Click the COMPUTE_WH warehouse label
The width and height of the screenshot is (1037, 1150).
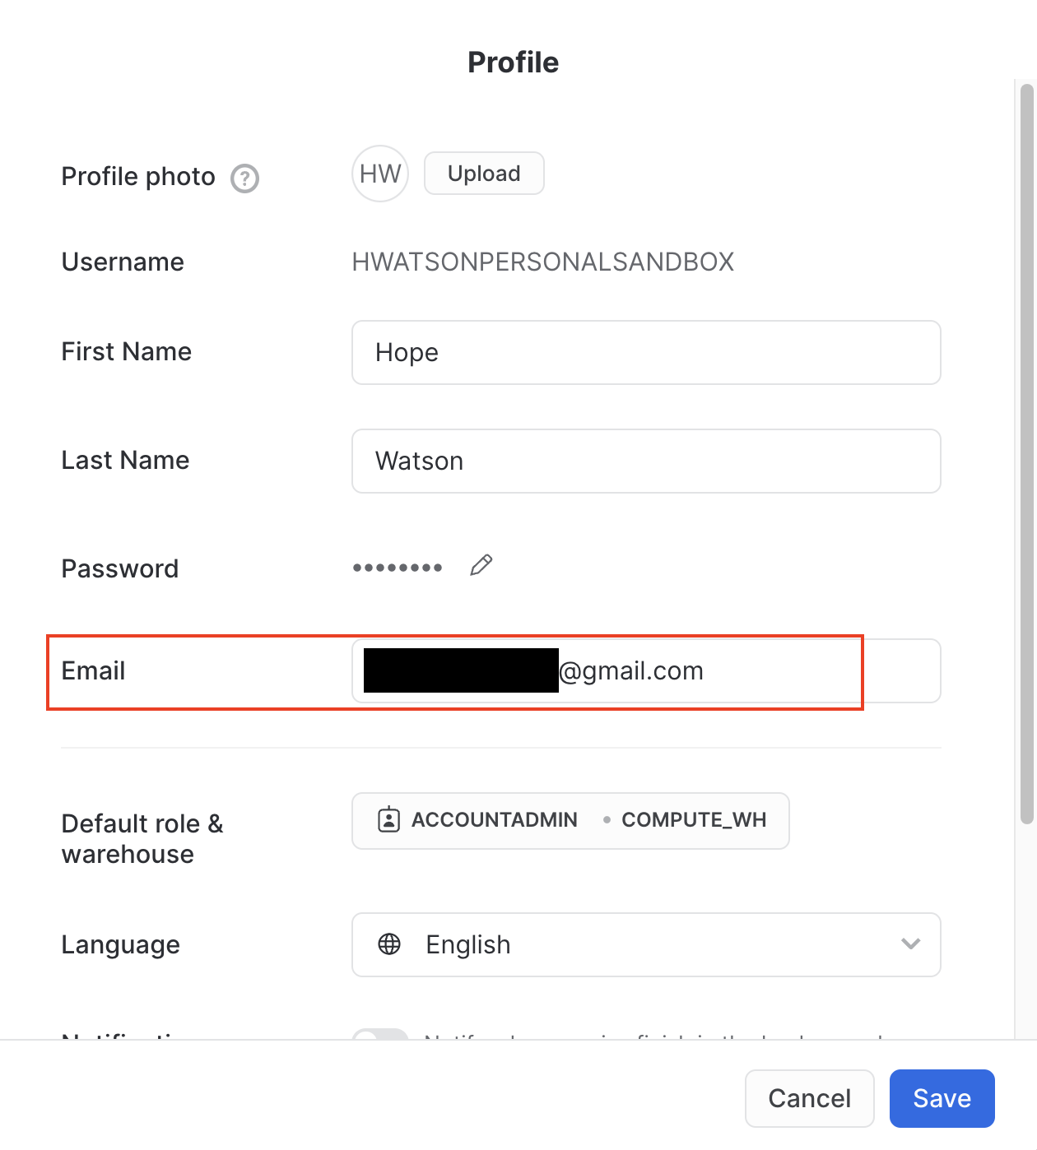[694, 820]
